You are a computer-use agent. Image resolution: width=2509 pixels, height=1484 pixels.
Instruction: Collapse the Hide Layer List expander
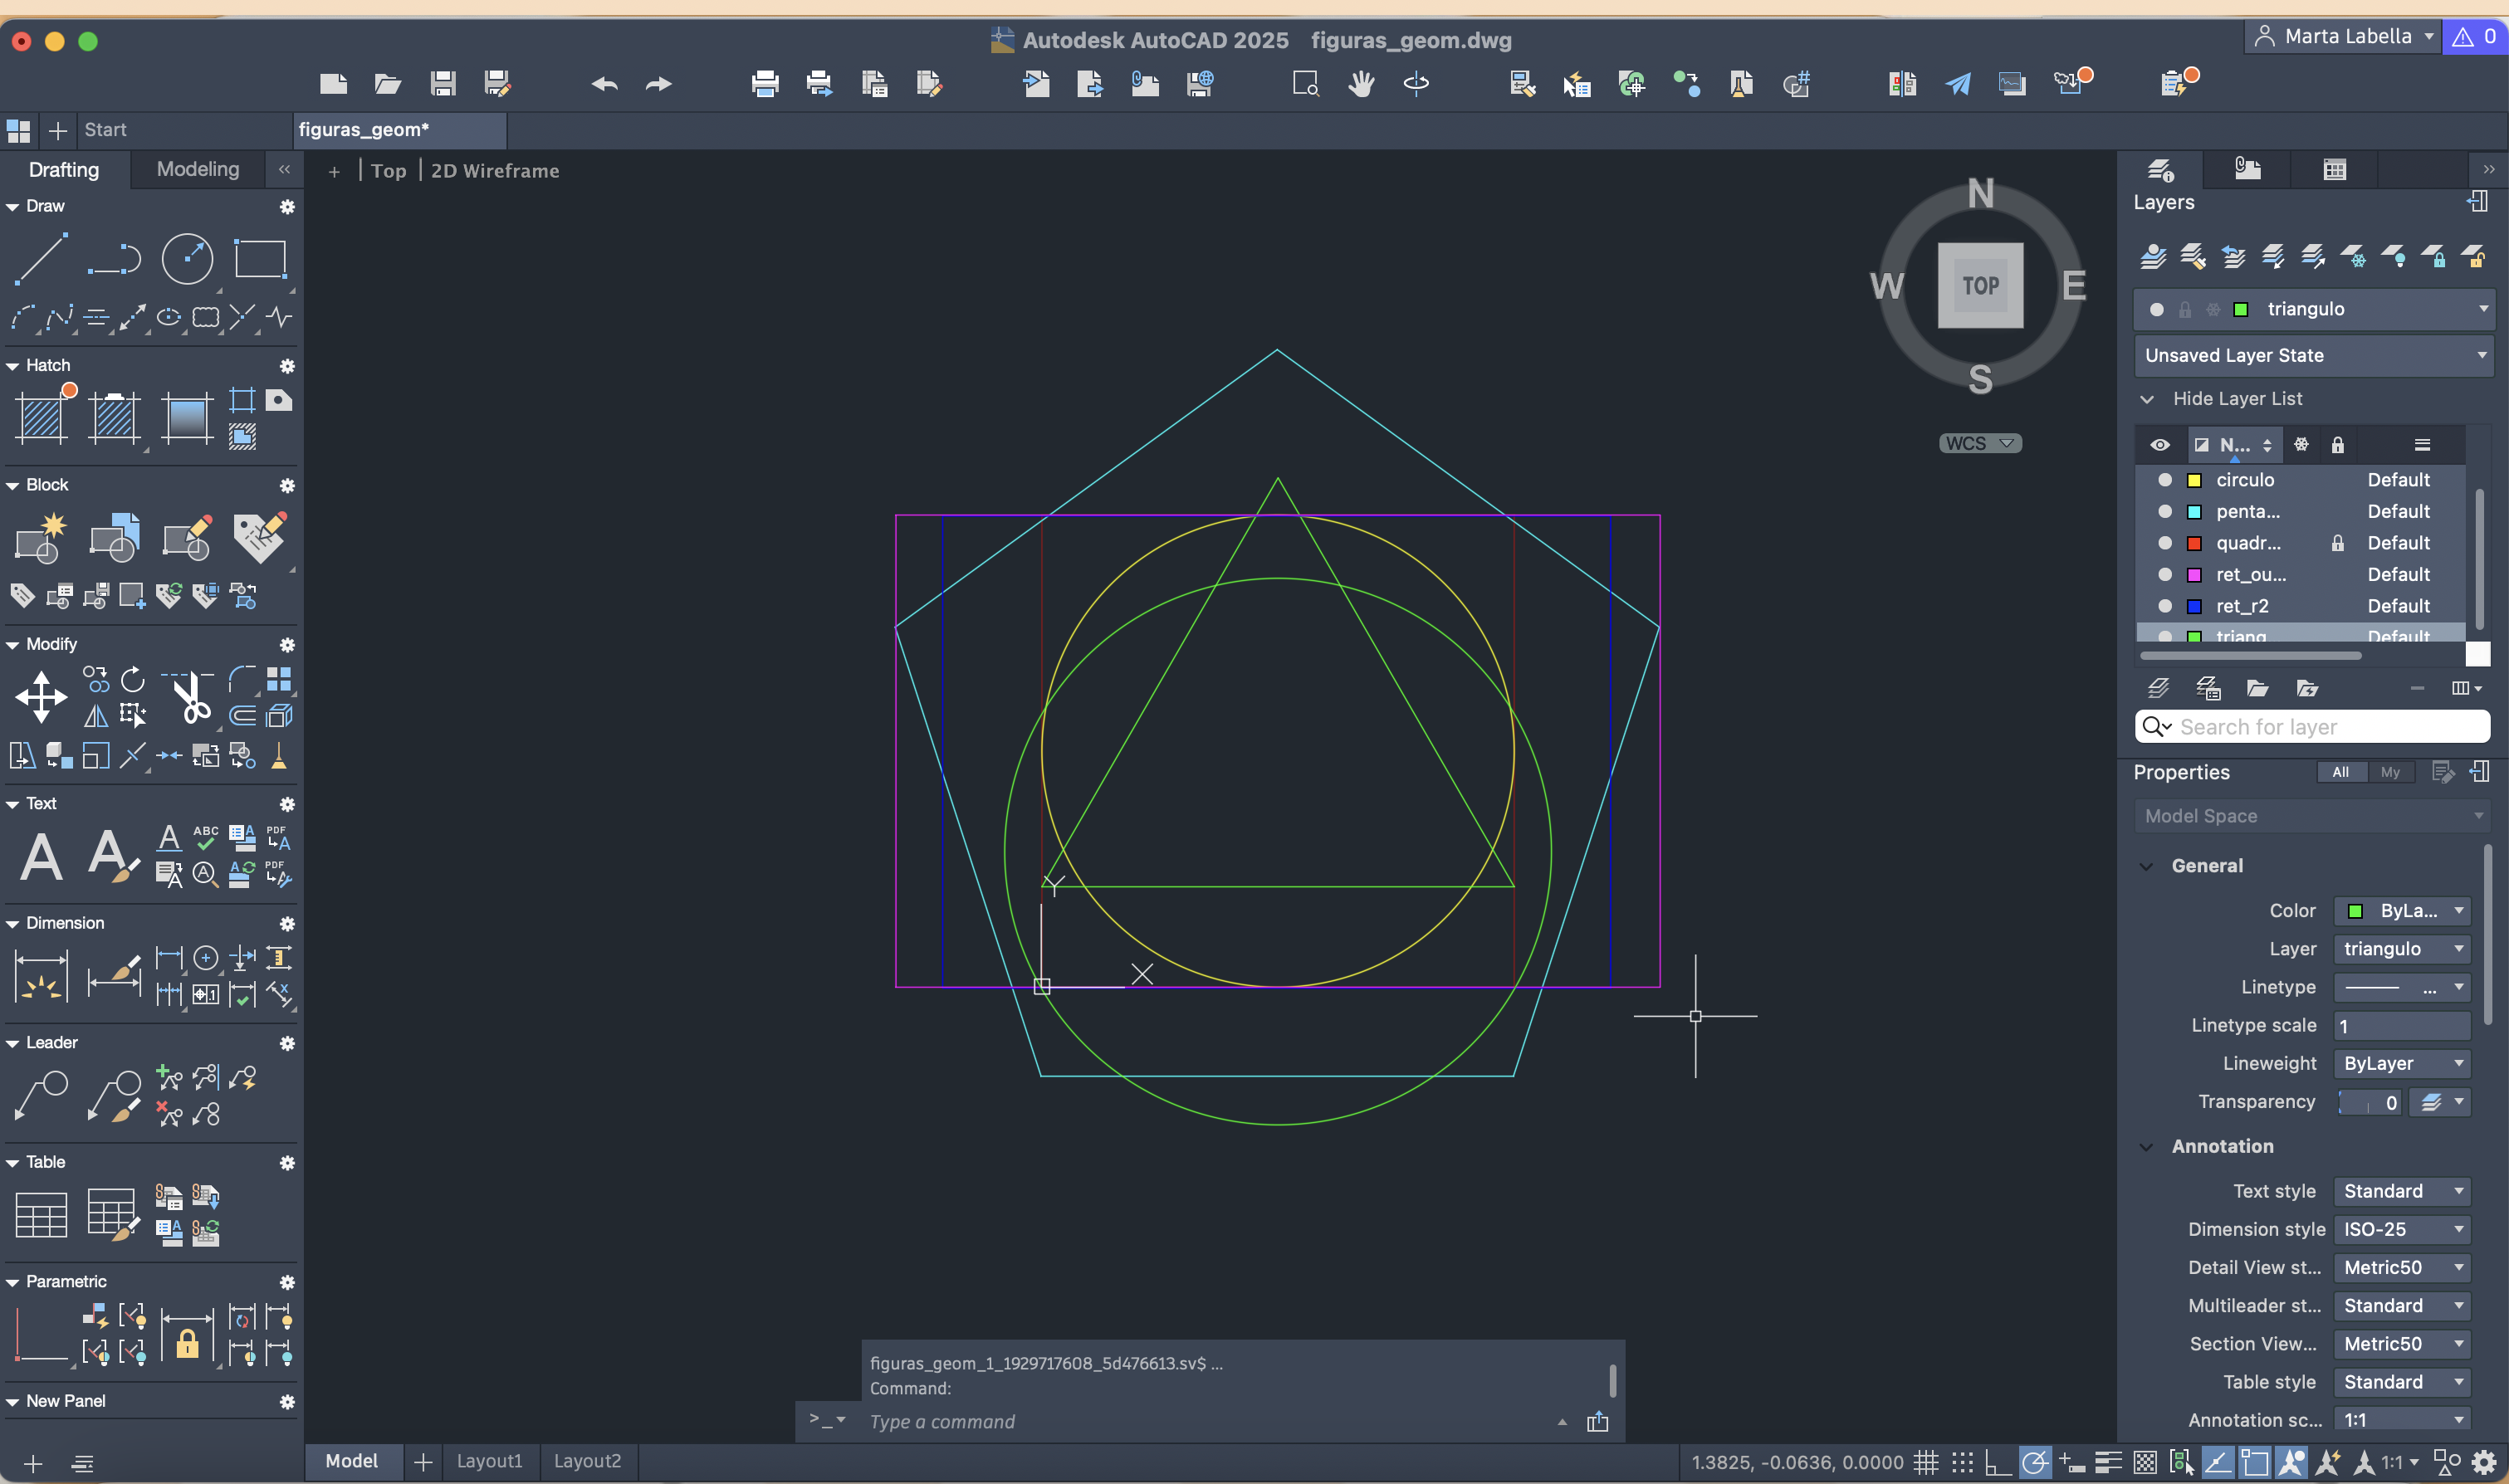[2147, 399]
